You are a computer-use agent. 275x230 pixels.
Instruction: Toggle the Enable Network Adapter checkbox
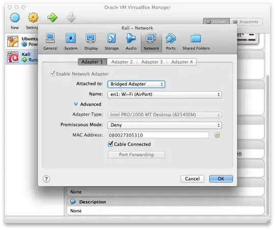point(52,73)
